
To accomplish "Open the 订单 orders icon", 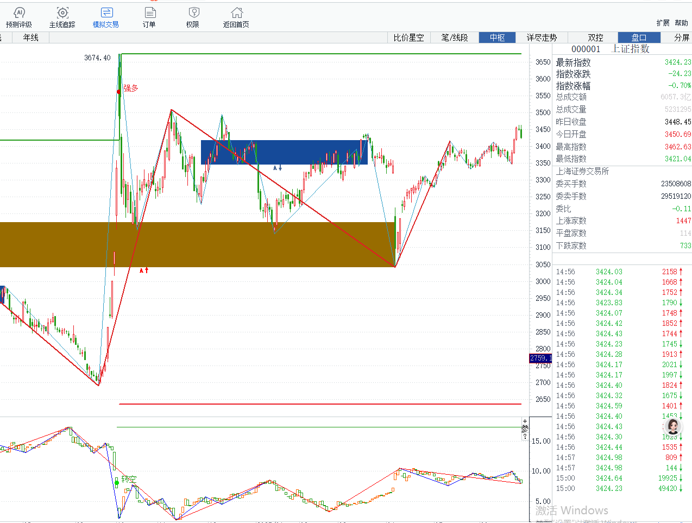I will [149, 17].
